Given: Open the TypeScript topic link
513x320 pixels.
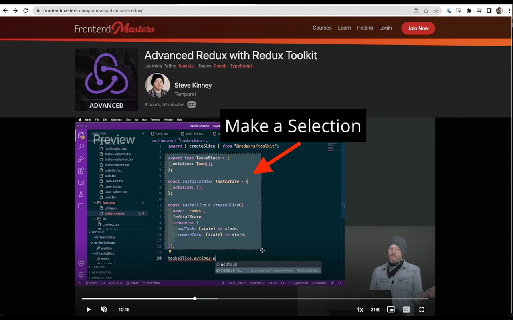Looking at the screenshot, I should 241,66.
